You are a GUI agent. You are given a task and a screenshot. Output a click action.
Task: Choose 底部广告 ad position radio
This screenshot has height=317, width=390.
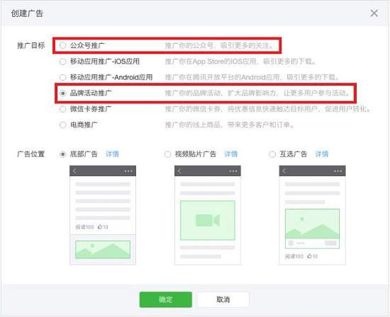pyautogui.click(x=62, y=154)
